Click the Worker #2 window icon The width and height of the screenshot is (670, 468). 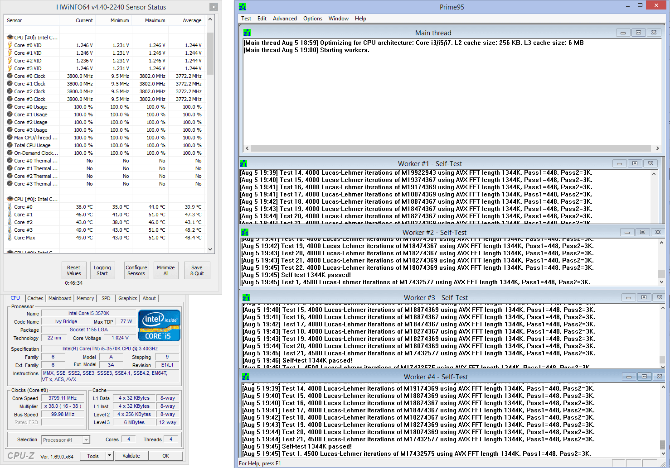(245, 232)
